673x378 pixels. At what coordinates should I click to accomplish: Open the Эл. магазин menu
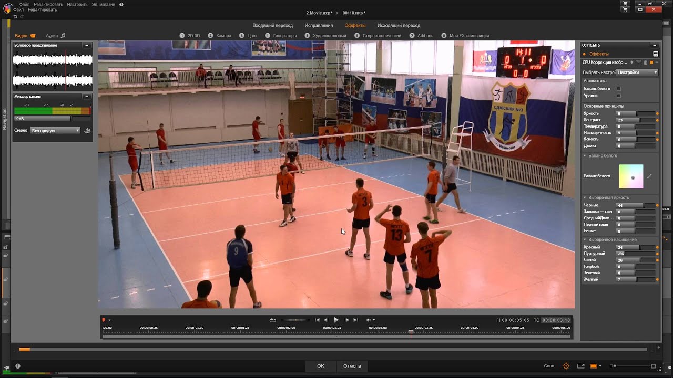104,4
